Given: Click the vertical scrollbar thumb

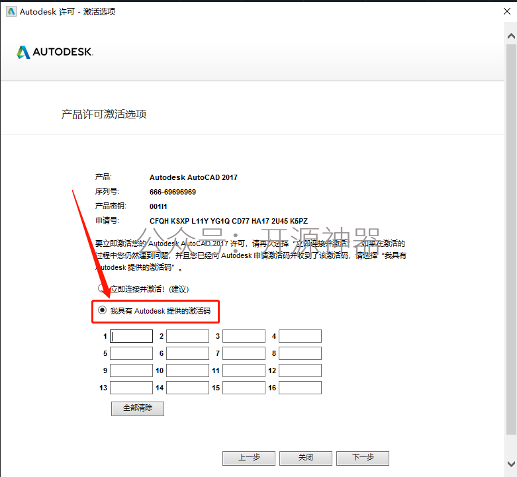Looking at the screenshot, I should tap(511, 239).
